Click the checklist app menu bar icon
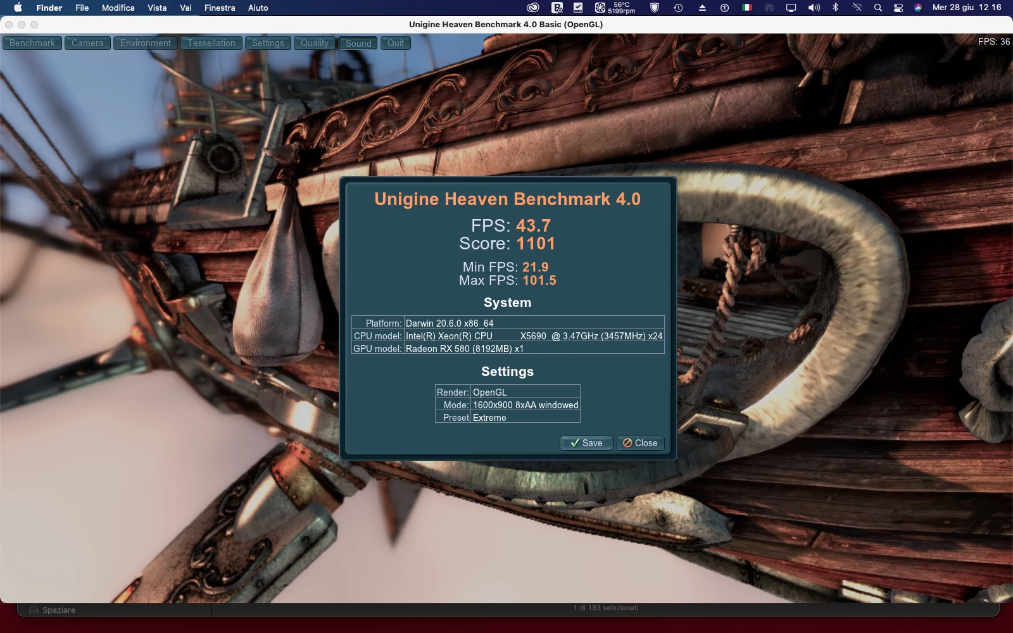 (578, 8)
